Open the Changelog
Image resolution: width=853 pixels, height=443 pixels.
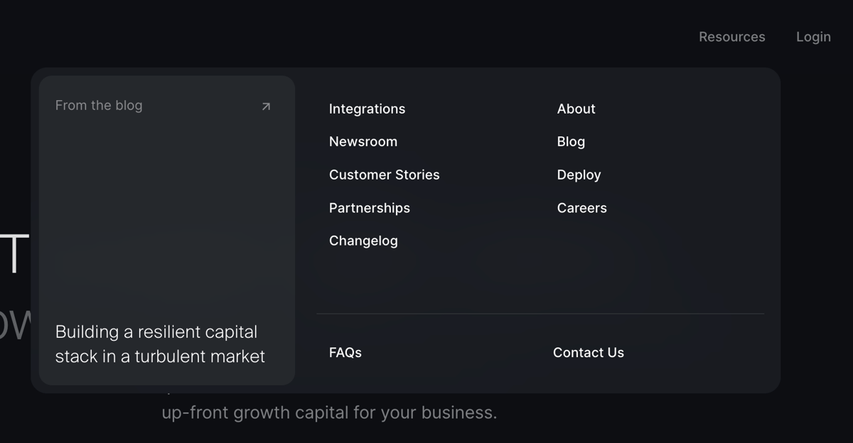pyautogui.click(x=363, y=241)
